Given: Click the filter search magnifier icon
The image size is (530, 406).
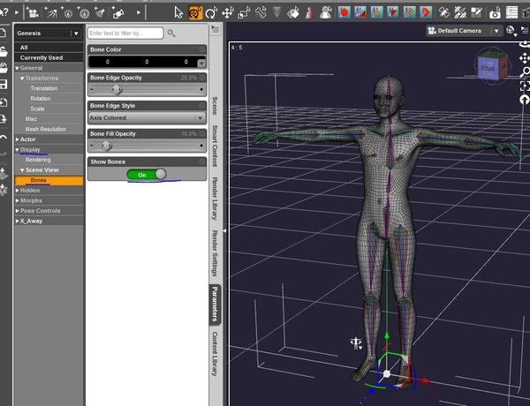Looking at the screenshot, I should [171, 34].
